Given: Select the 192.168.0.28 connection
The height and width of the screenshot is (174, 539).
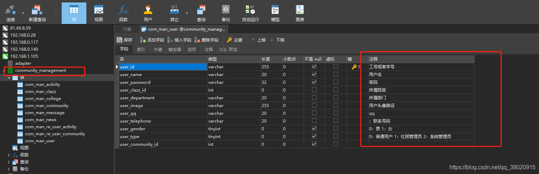Looking at the screenshot, I should (x=23, y=35).
